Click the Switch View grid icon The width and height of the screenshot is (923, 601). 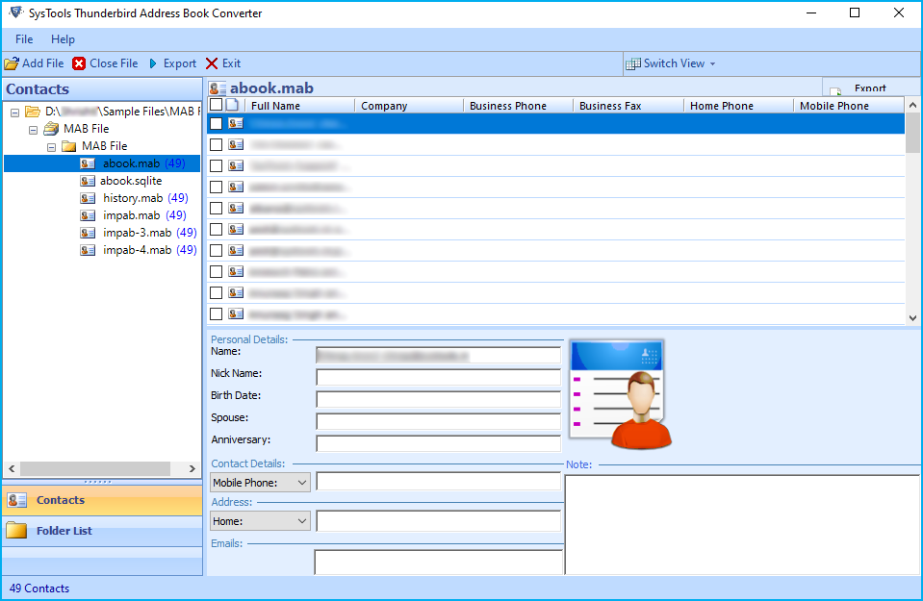pyautogui.click(x=633, y=63)
